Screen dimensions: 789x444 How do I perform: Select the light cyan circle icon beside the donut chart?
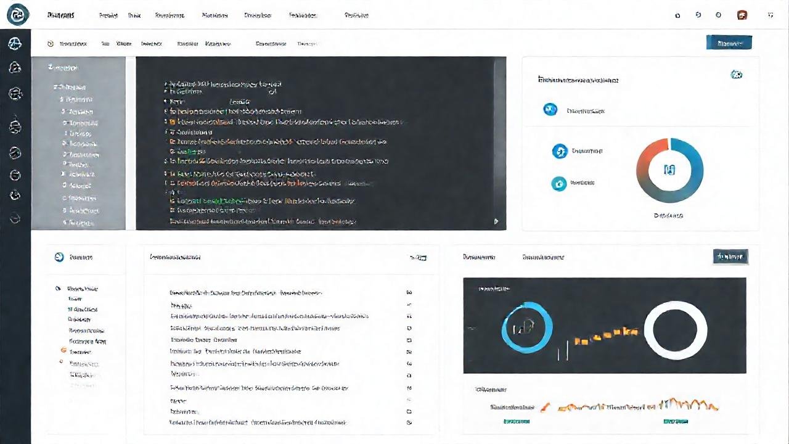[559, 183]
